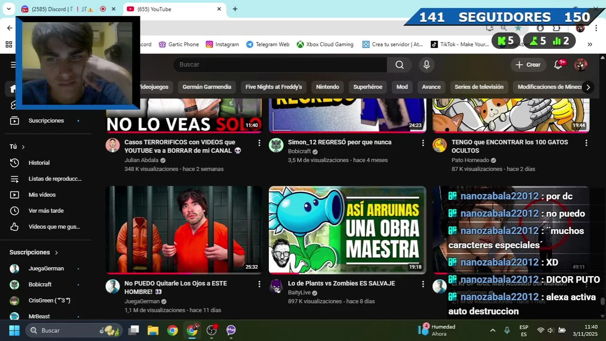Open Crea tu servidor bookmark
Image resolution: width=606 pixels, height=341 pixels.
(x=392, y=44)
